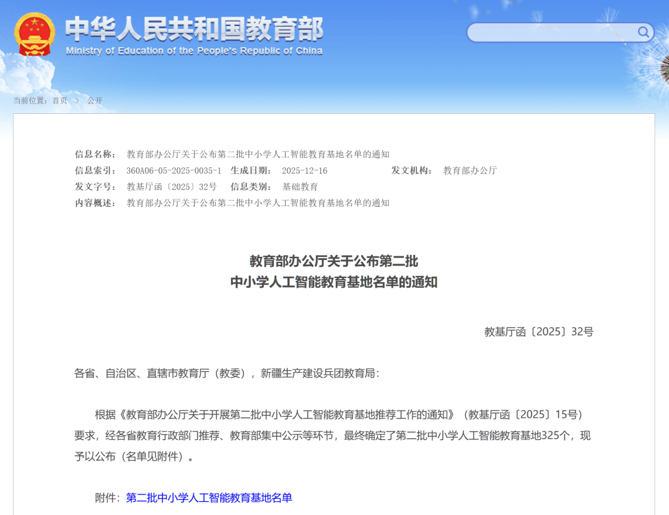Screen dimensions: 669x515
Task: Go to 首页 in the breadcrumb
Action: click(59, 100)
